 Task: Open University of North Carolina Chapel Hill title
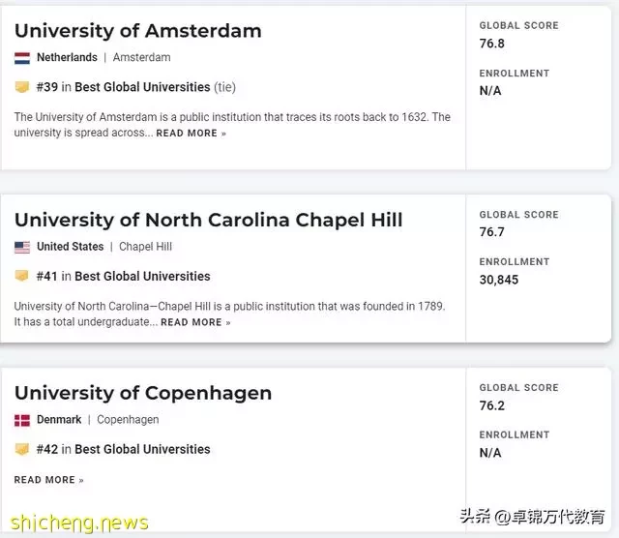209,220
